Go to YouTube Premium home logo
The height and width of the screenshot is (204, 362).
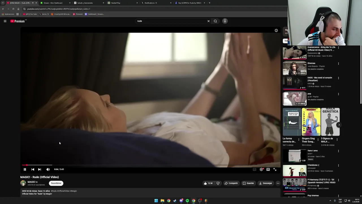click(x=18, y=21)
